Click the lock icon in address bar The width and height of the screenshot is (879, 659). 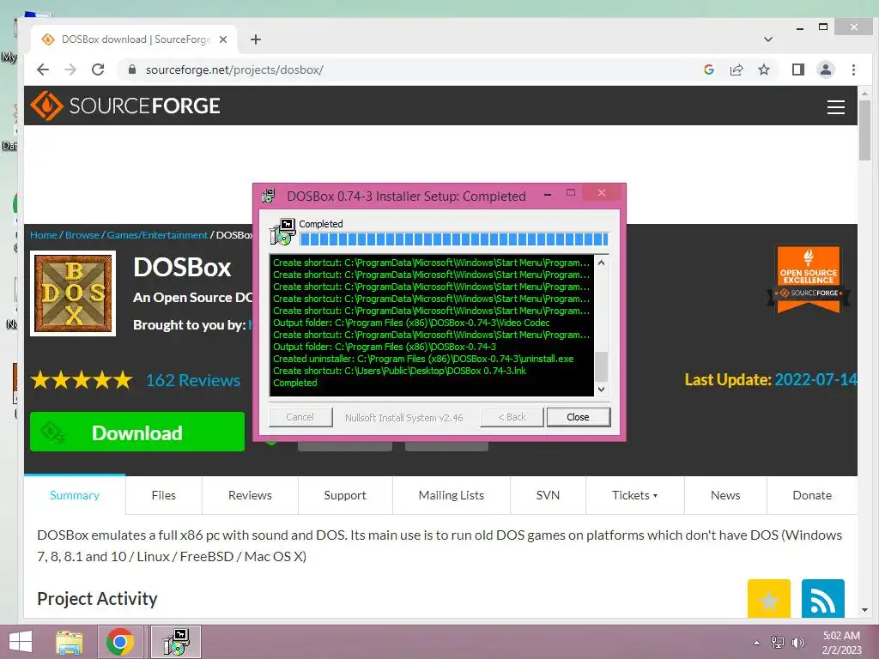point(132,70)
